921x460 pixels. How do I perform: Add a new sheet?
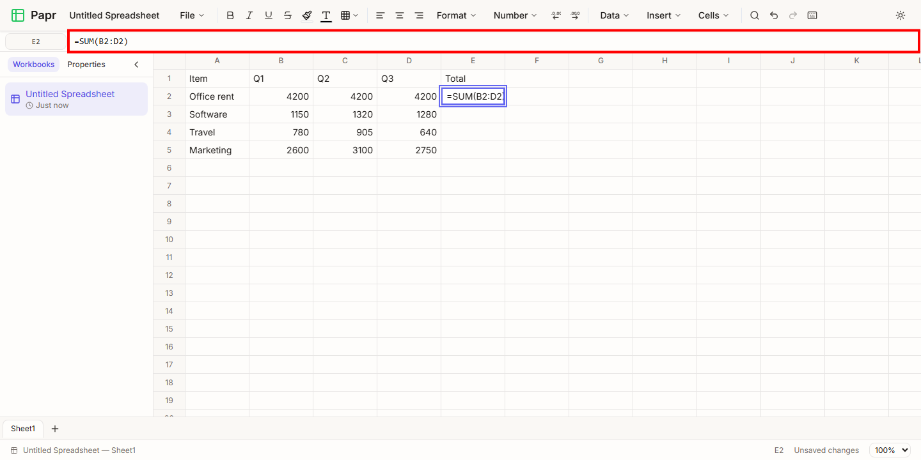[55, 429]
